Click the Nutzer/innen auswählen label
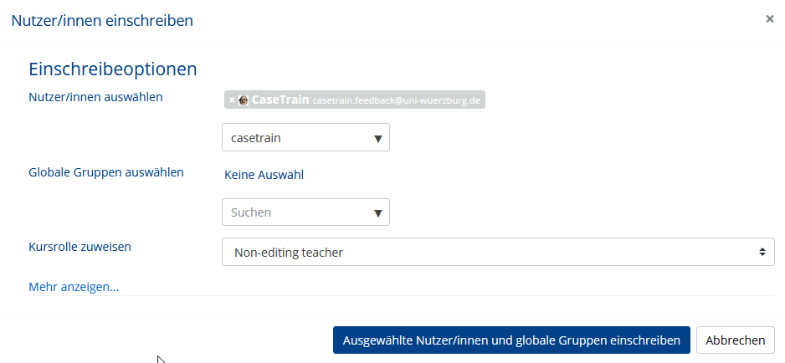785x363 pixels. coord(95,97)
